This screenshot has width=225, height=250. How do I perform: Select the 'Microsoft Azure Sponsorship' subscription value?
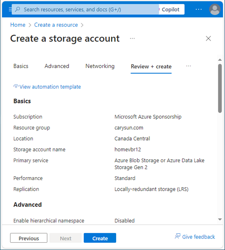tap(148, 117)
